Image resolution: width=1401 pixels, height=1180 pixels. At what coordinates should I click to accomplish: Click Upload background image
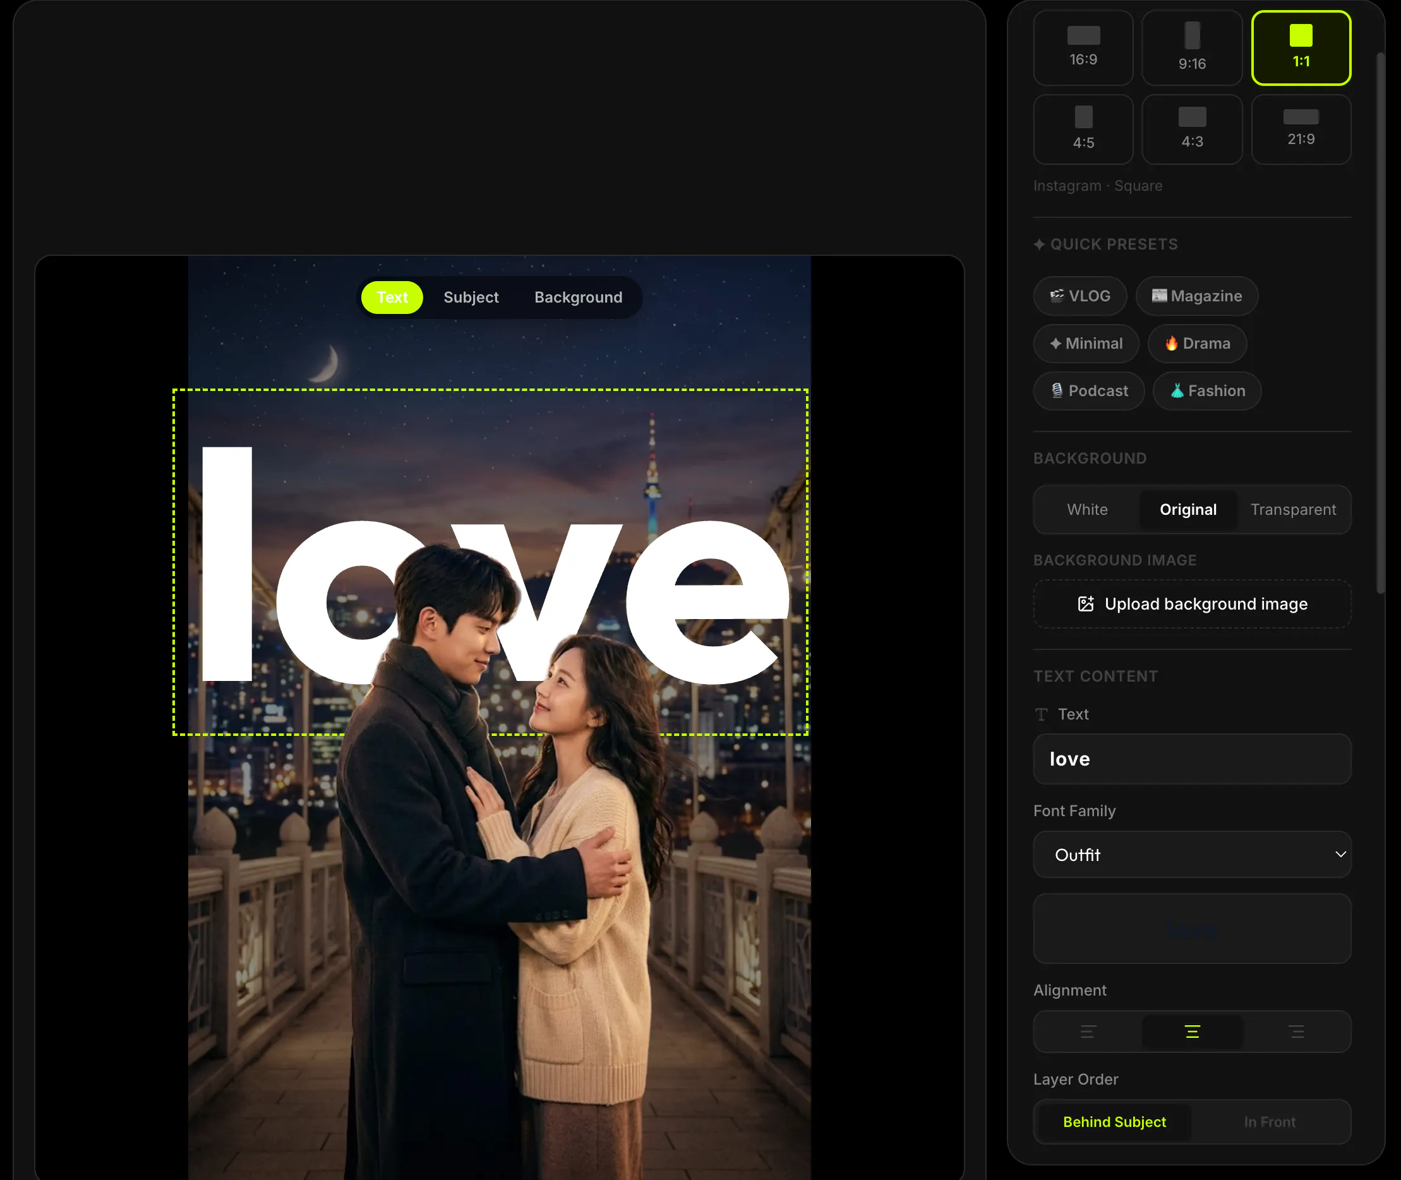click(1192, 604)
